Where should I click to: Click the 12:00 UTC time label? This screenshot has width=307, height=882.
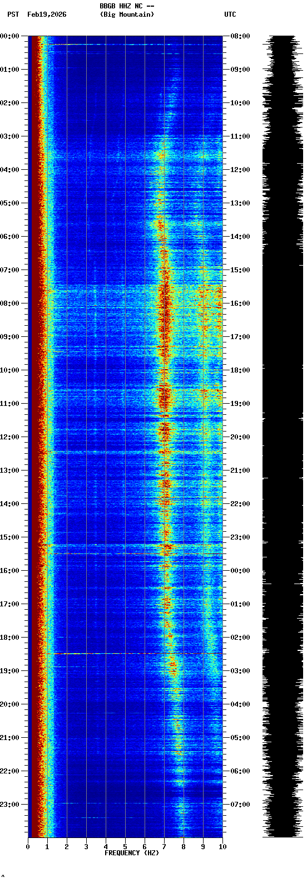point(240,170)
